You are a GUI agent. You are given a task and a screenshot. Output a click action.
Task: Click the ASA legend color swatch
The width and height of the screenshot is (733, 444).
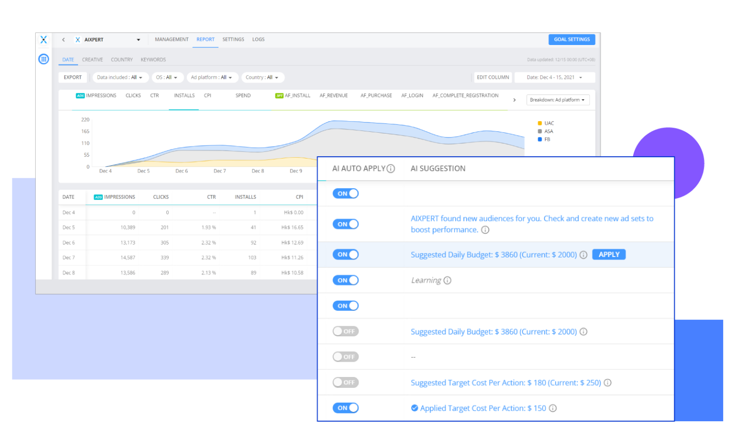540,131
